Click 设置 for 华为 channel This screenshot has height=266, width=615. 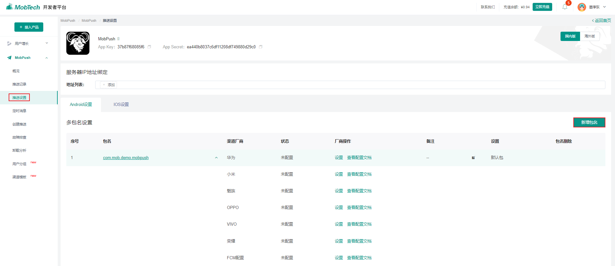(339, 157)
